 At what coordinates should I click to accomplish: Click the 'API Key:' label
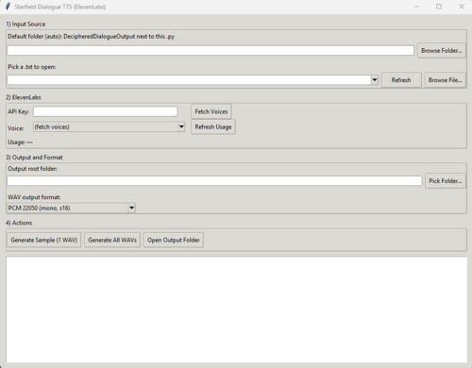(19, 111)
